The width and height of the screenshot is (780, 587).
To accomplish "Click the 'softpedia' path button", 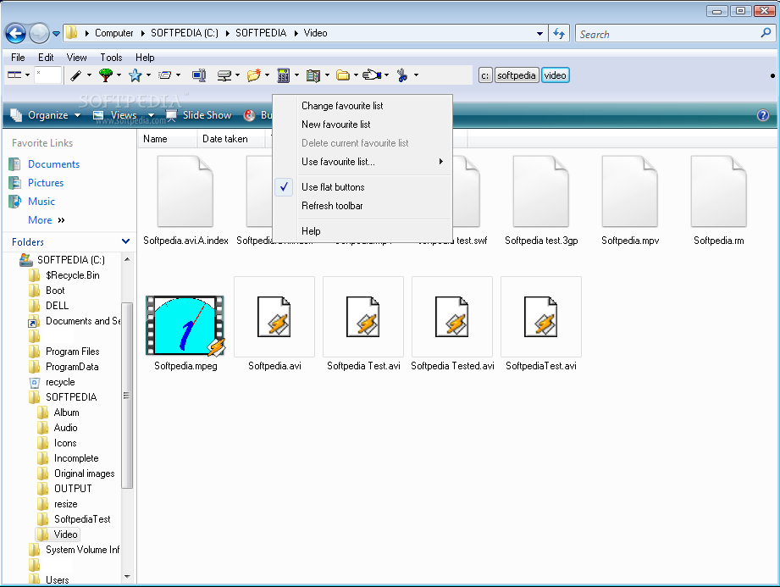I will point(517,75).
